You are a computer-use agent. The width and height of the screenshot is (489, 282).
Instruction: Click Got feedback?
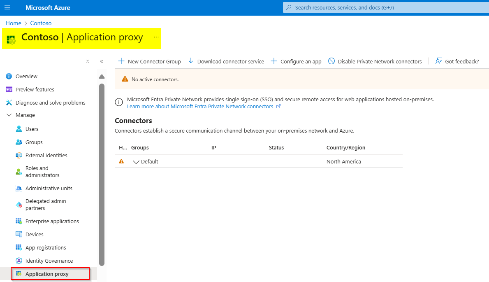click(462, 61)
